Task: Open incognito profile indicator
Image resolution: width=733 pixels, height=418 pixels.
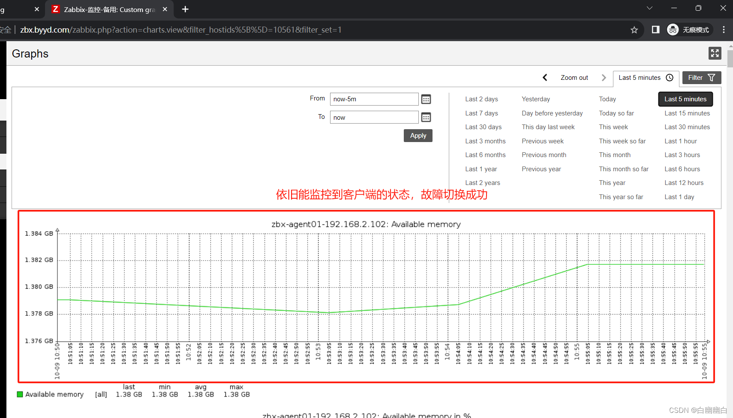Action: click(x=689, y=30)
